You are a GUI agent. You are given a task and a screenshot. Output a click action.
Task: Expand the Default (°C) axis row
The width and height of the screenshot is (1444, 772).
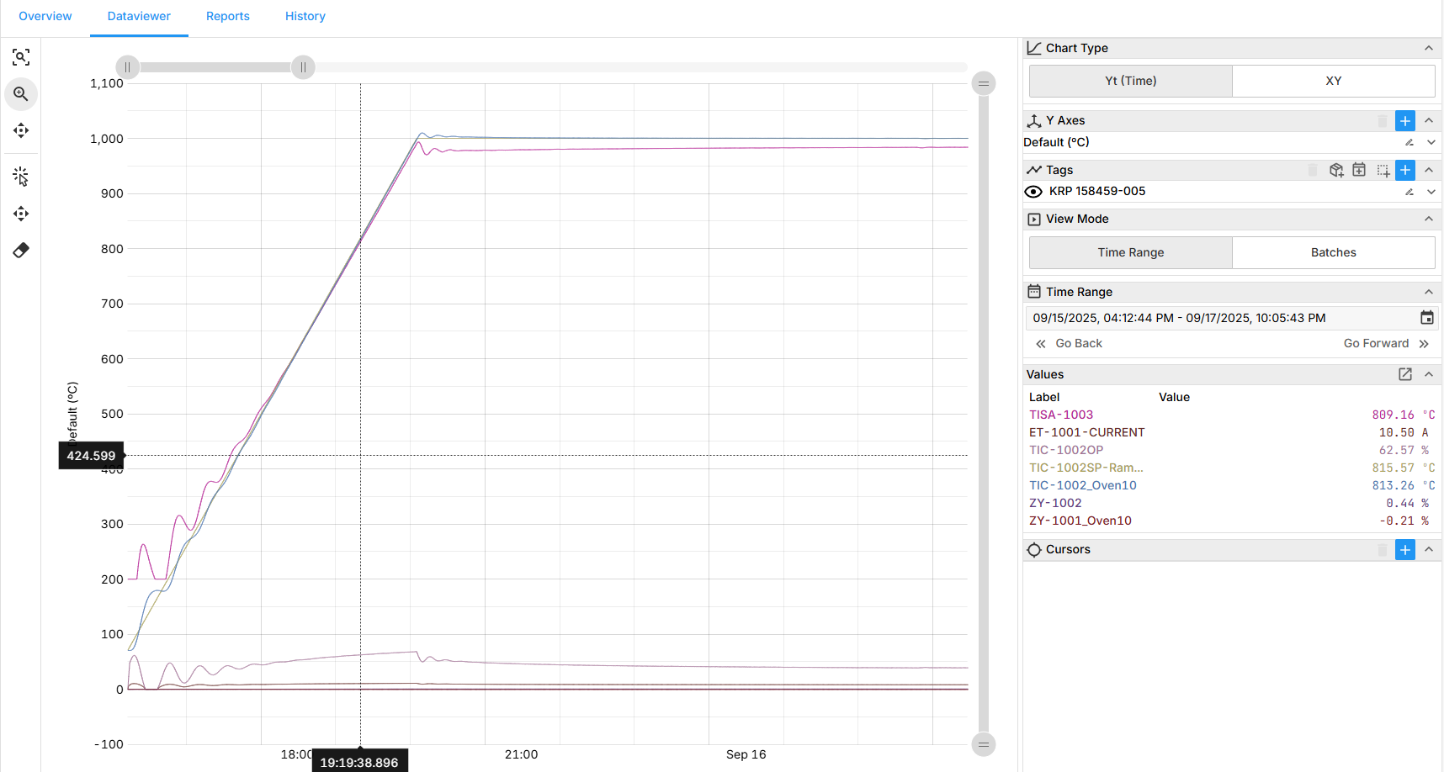click(1431, 143)
